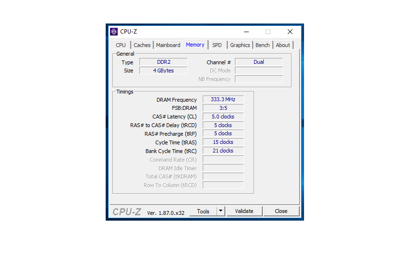The image size is (415, 259).
Task: Minimize the CPU-Z window
Action: pyautogui.click(x=246, y=32)
